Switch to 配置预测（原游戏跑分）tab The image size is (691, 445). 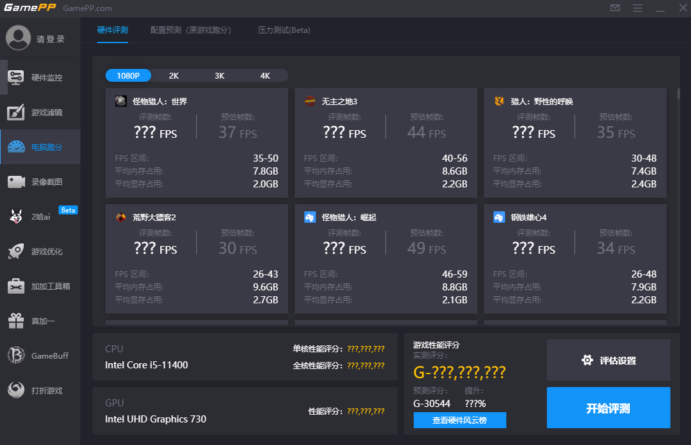(191, 30)
